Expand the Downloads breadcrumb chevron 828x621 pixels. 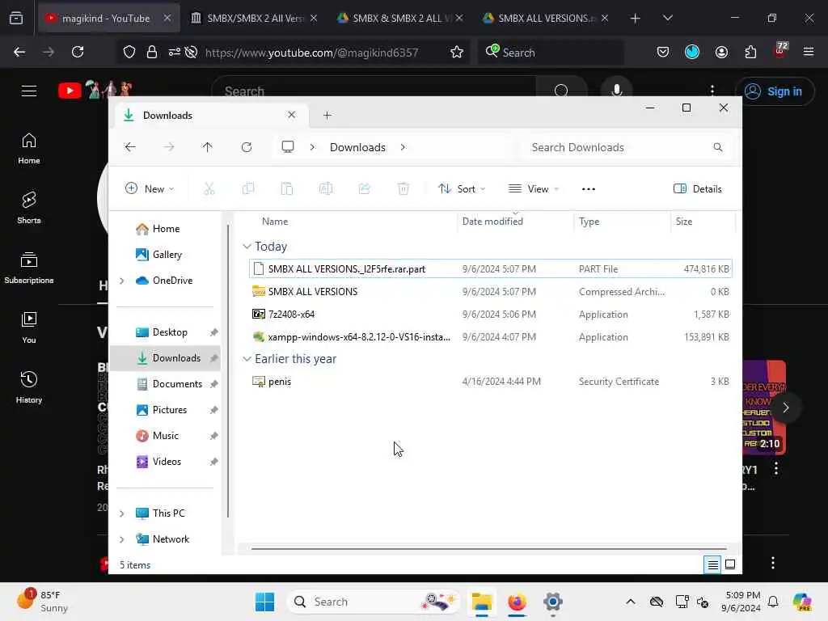403,147
